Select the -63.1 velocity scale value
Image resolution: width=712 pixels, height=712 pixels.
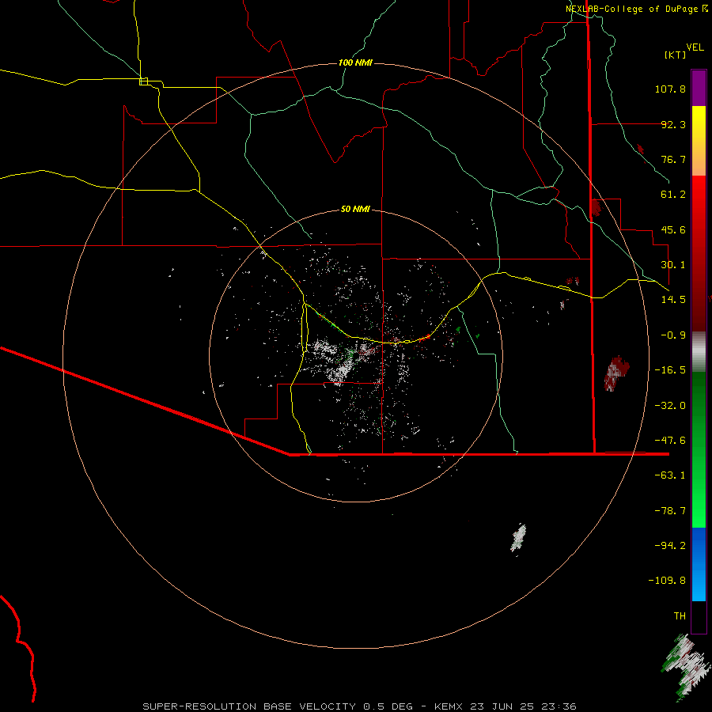pyautogui.click(x=670, y=475)
